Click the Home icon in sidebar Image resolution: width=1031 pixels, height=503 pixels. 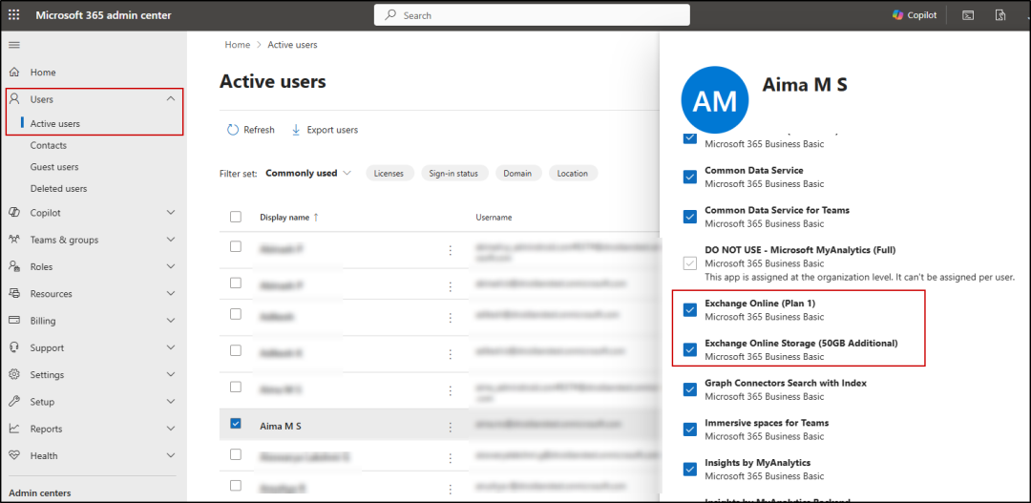coord(14,73)
